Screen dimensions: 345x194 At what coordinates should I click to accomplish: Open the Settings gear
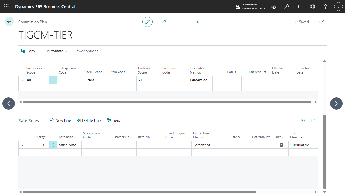pos(313,6)
